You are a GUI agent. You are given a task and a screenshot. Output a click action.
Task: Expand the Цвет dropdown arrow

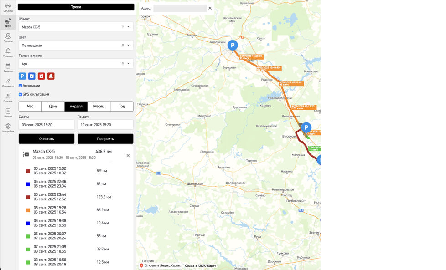(x=128, y=45)
